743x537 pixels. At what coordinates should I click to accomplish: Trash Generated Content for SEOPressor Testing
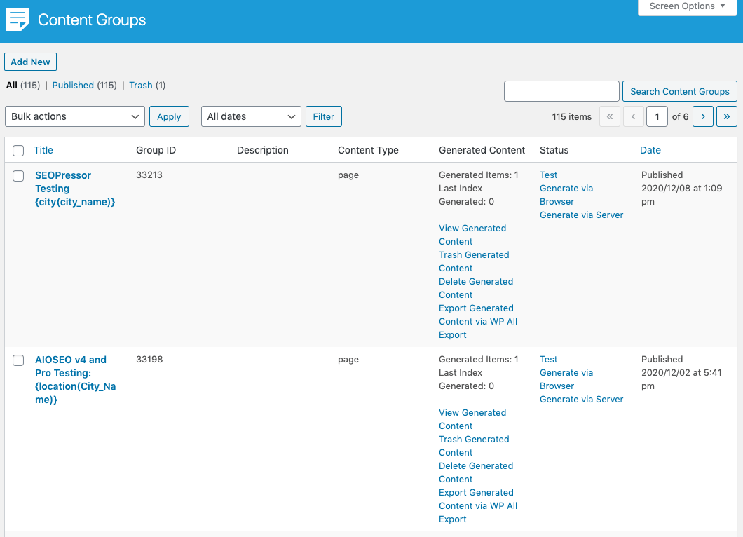(x=474, y=261)
